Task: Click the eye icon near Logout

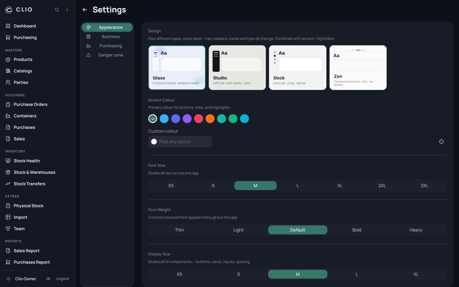Action: (x=48, y=279)
